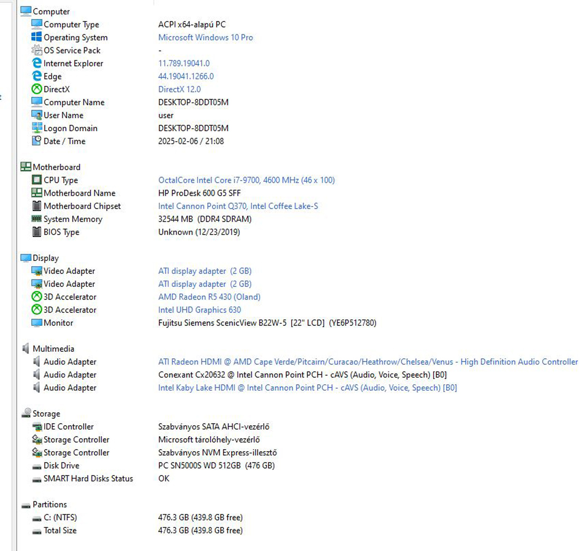Click the Logon Domain icon
584x551 pixels.
coord(36,128)
